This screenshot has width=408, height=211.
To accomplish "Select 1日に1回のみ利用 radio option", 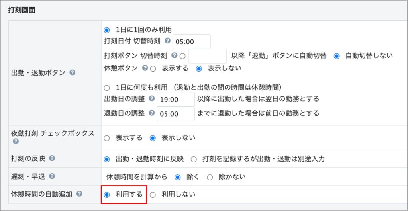I will (x=106, y=30).
